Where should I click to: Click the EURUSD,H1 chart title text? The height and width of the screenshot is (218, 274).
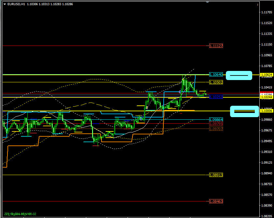[x=16, y=4]
